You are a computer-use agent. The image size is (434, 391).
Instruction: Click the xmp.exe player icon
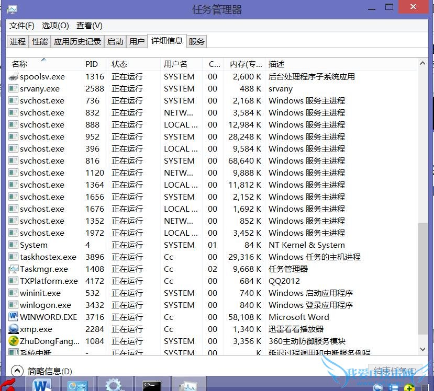pos(14,329)
